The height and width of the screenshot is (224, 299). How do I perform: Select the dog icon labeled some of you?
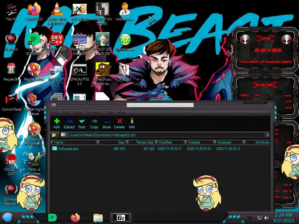coord(102,74)
